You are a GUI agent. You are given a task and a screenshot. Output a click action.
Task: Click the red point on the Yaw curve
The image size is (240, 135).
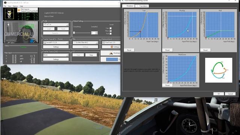click(x=140, y=31)
